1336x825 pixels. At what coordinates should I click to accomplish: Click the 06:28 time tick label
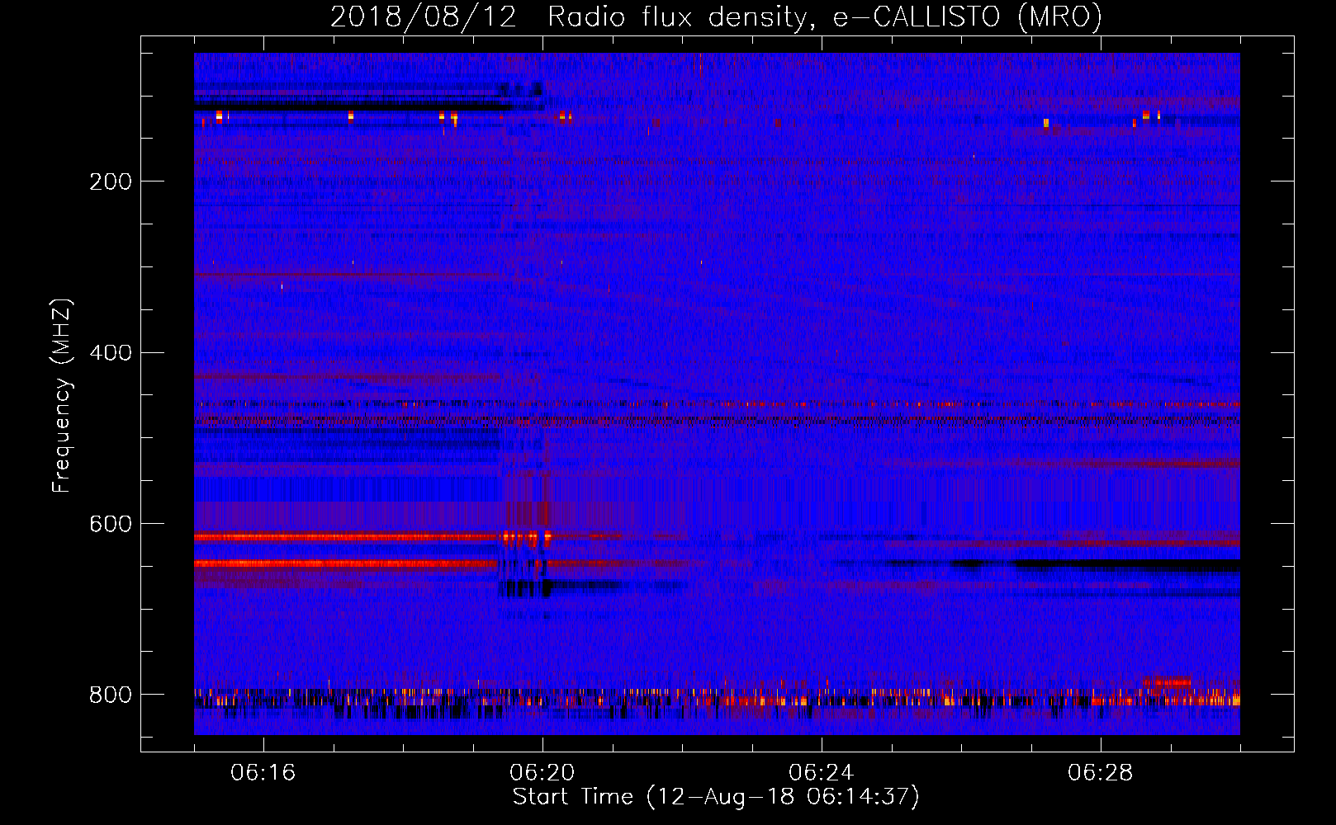coord(1101,773)
